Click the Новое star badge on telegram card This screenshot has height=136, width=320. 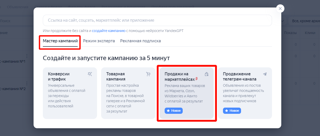click(232, 111)
